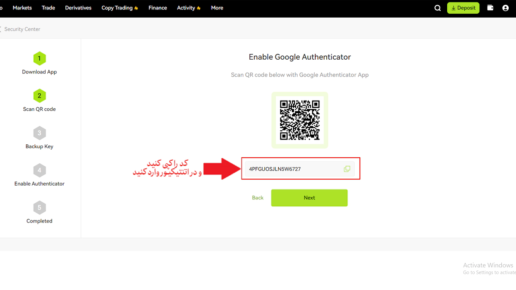The image size is (516, 290).
Task: Click the Google Authenticator QR code image
Action: [300, 120]
